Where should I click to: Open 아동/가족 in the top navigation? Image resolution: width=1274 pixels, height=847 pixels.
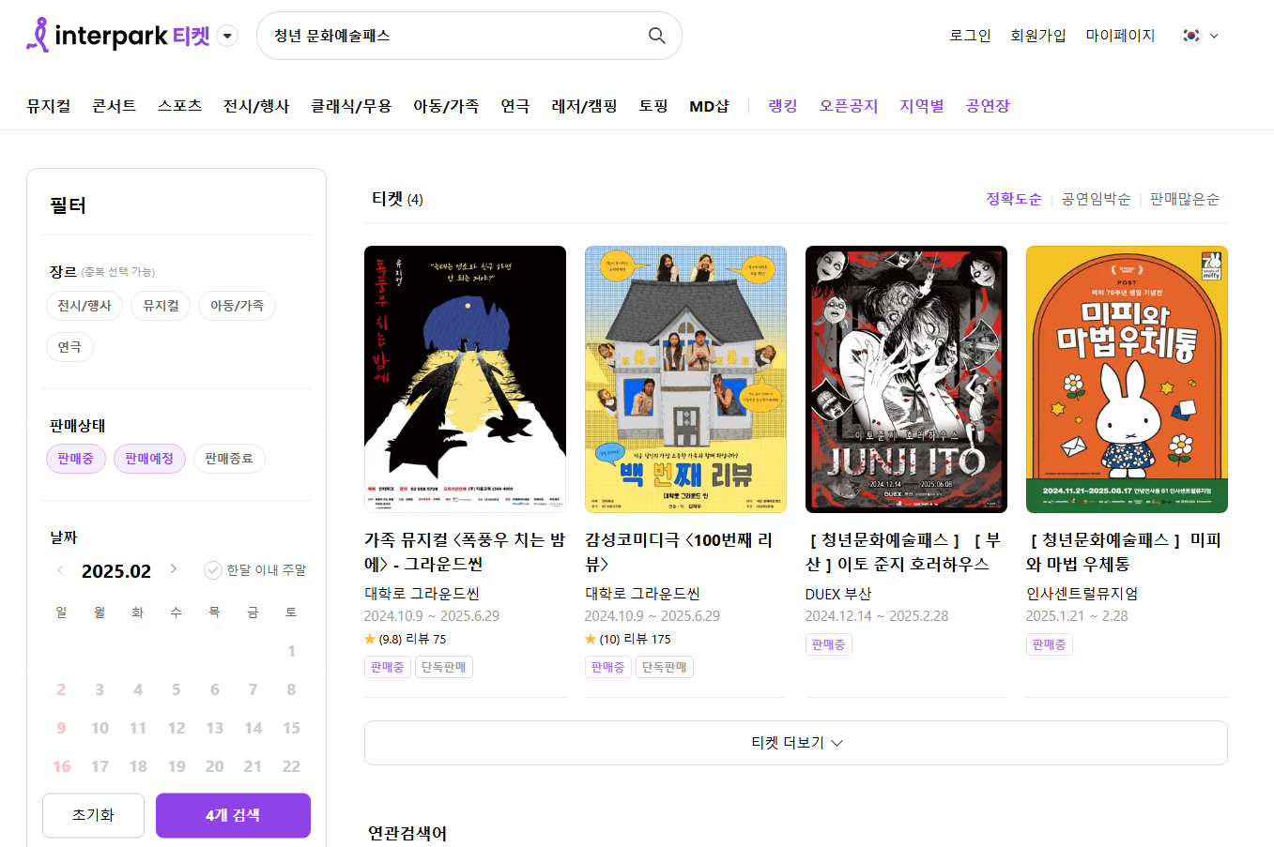coord(446,106)
